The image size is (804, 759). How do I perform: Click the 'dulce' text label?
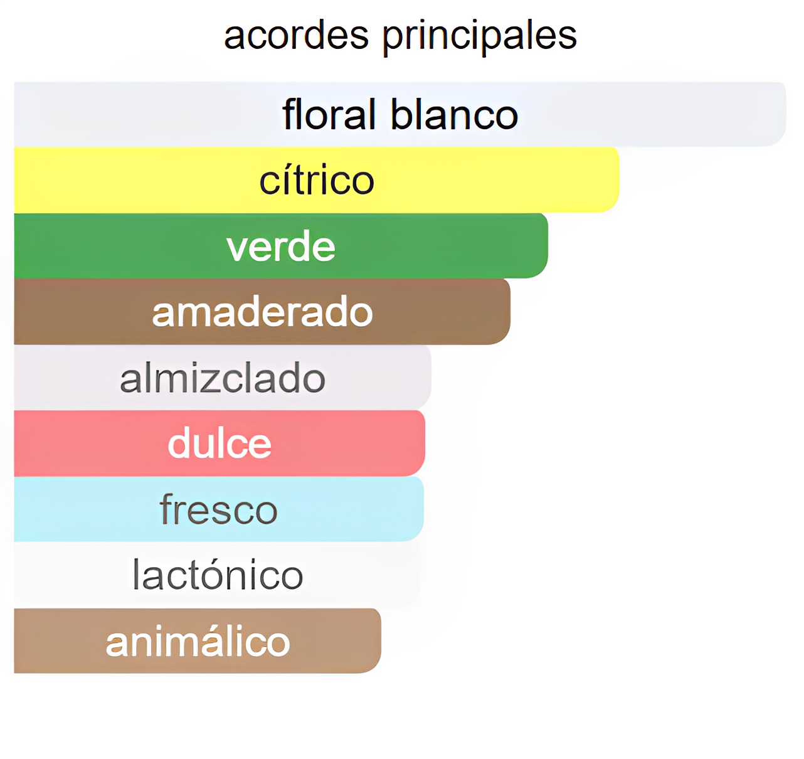[x=220, y=443]
